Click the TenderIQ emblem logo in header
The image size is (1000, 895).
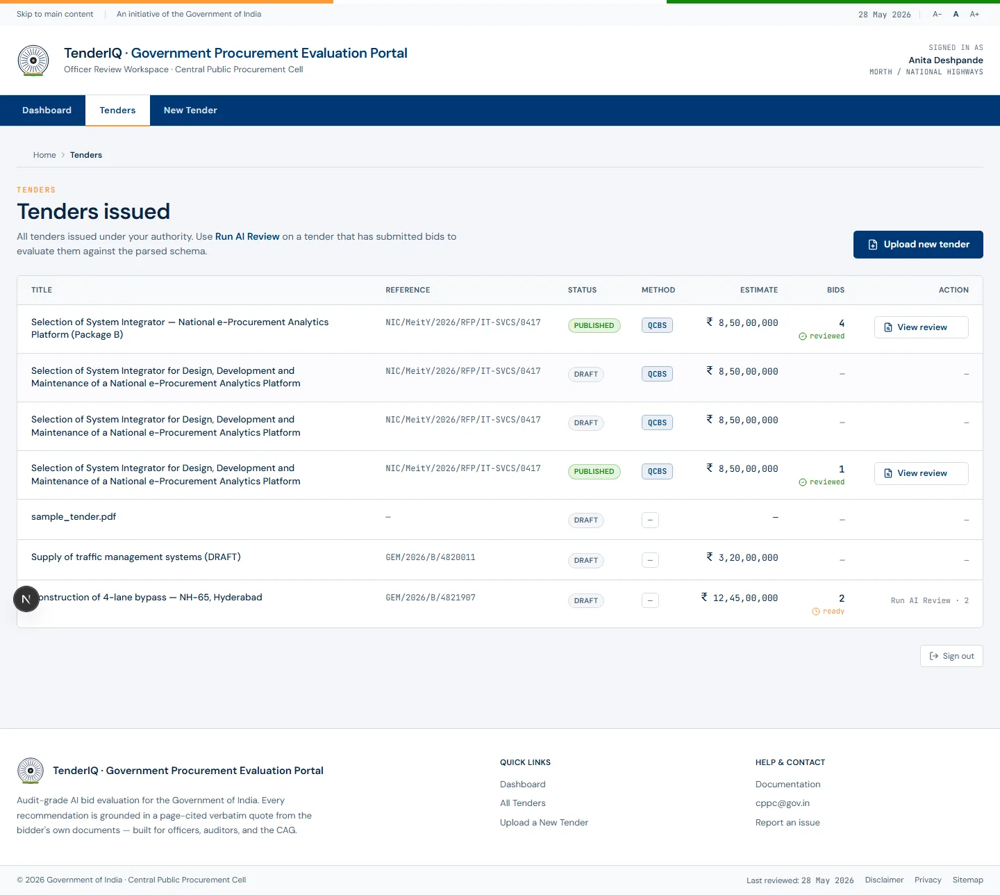click(x=33, y=60)
